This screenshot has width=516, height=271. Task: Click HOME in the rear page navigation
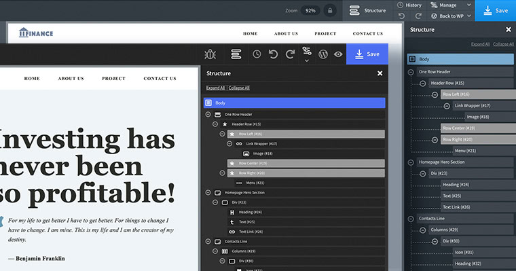(250, 33)
